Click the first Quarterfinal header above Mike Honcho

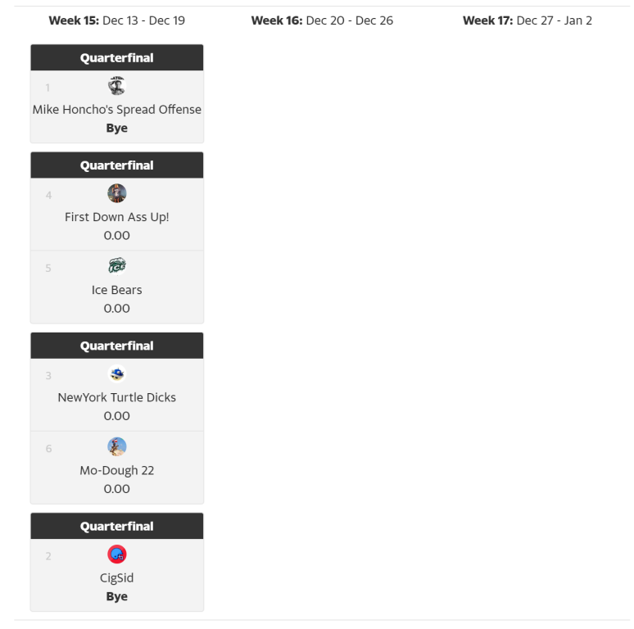click(x=117, y=58)
